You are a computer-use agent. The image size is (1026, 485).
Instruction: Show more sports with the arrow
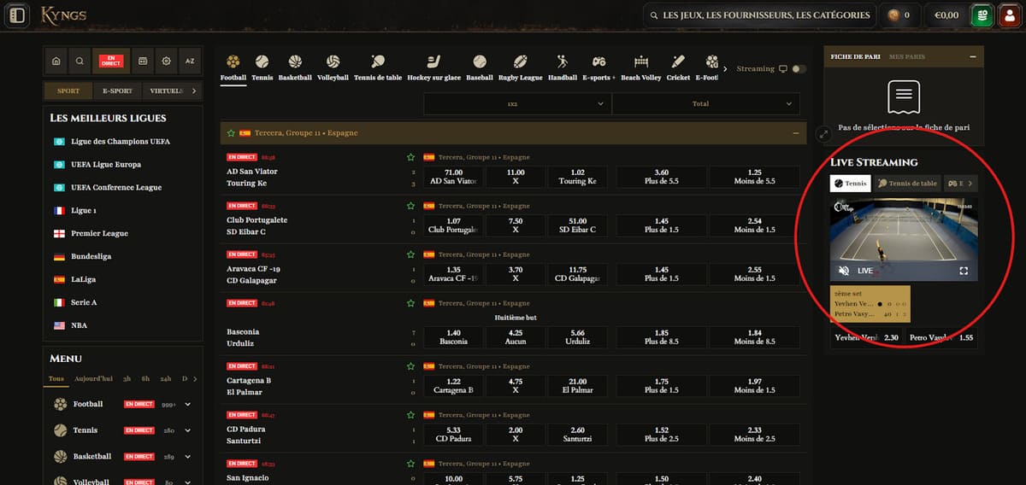pyautogui.click(x=726, y=68)
